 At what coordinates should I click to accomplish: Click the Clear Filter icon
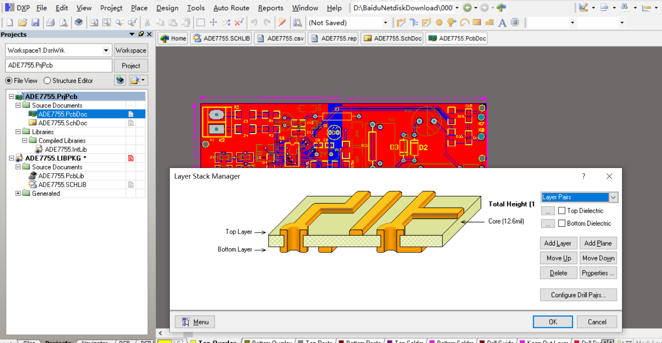pyautogui.click(x=239, y=23)
